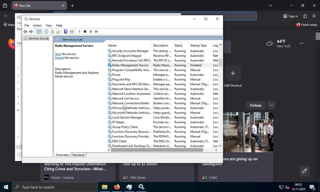Switch to the Extended tab

point(62,155)
